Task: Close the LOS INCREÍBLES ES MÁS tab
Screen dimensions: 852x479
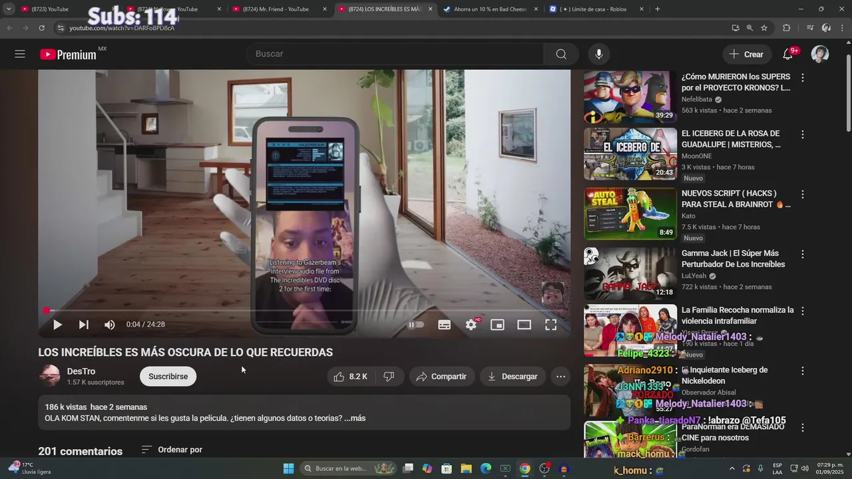Action: pyautogui.click(x=430, y=9)
